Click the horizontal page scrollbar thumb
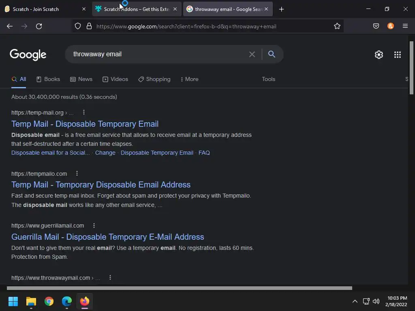Image resolution: width=415 pixels, height=311 pixels. pyautogui.click(x=180, y=288)
